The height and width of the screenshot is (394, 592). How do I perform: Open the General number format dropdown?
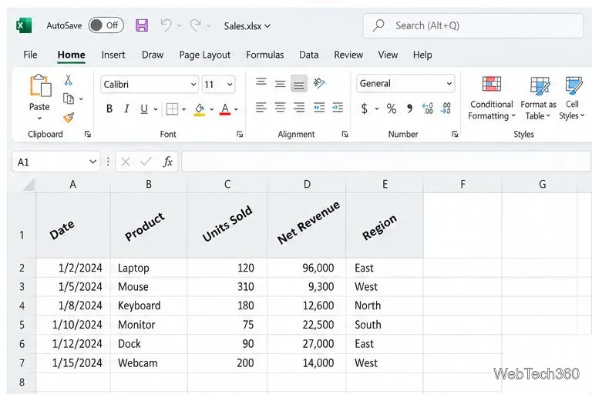point(449,83)
